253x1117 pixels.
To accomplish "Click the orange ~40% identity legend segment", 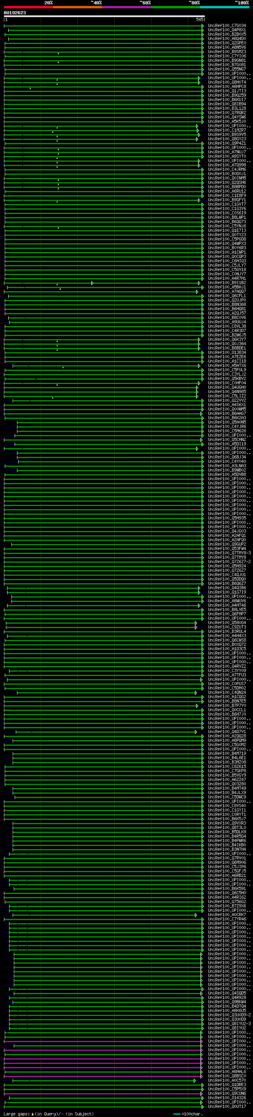I will pos(78,7).
